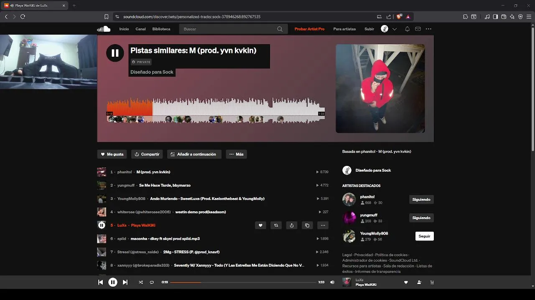
Task: Click Seguir for YoungMolly808
Action: (425, 236)
